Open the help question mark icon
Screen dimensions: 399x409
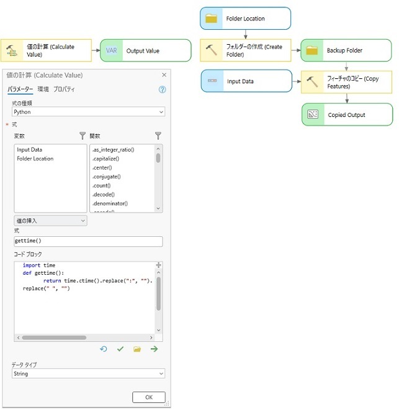click(163, 90)
